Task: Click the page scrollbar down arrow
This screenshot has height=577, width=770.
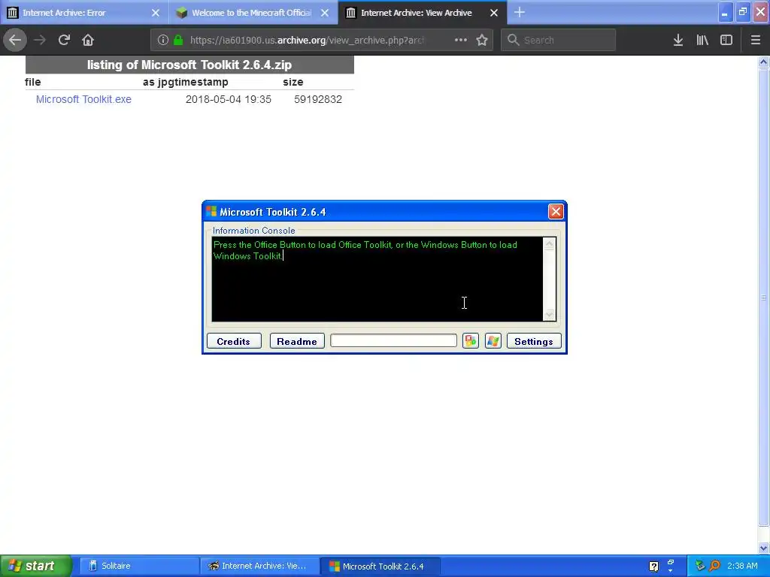Action: [x=764, y=548]
